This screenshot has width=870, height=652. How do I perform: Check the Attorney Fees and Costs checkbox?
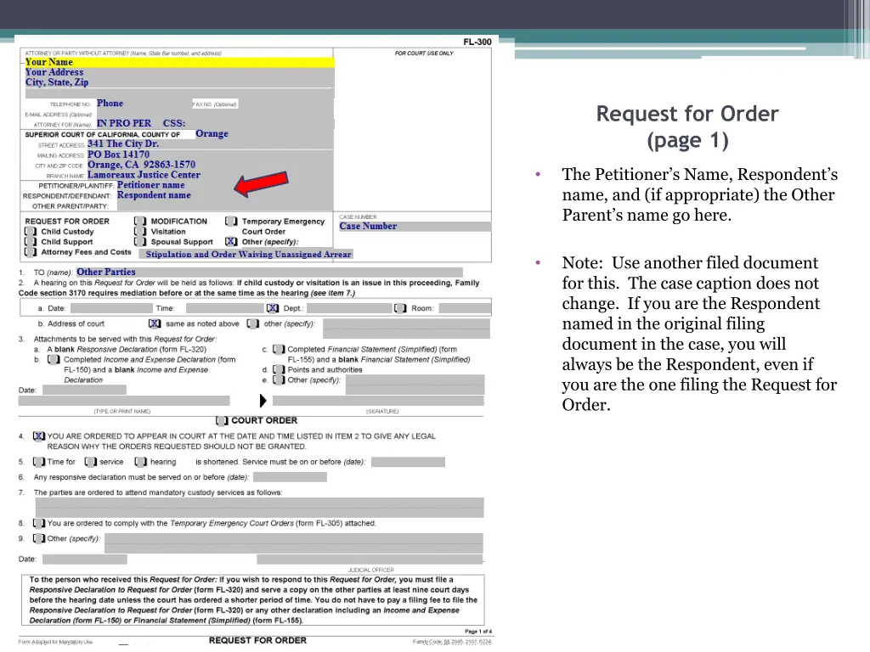tap(31, 252)
